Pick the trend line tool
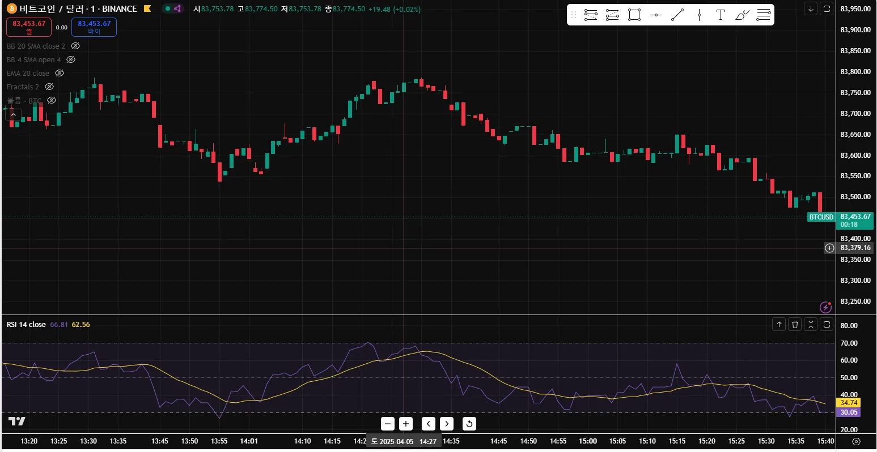The image size is (877, 452). tap(677, 15)
